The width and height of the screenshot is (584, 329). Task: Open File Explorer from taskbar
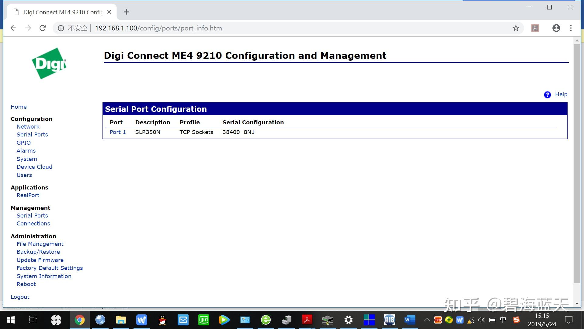click(x=121, y=320)
